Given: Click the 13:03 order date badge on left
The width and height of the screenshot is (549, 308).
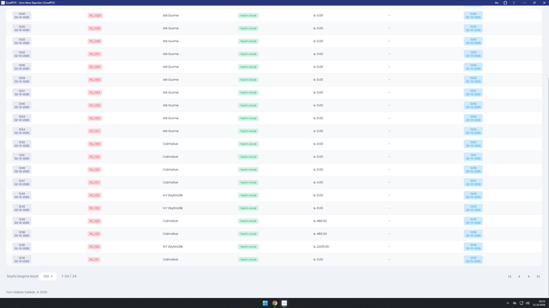Looking at the screenshot, I should click(21, 41).
